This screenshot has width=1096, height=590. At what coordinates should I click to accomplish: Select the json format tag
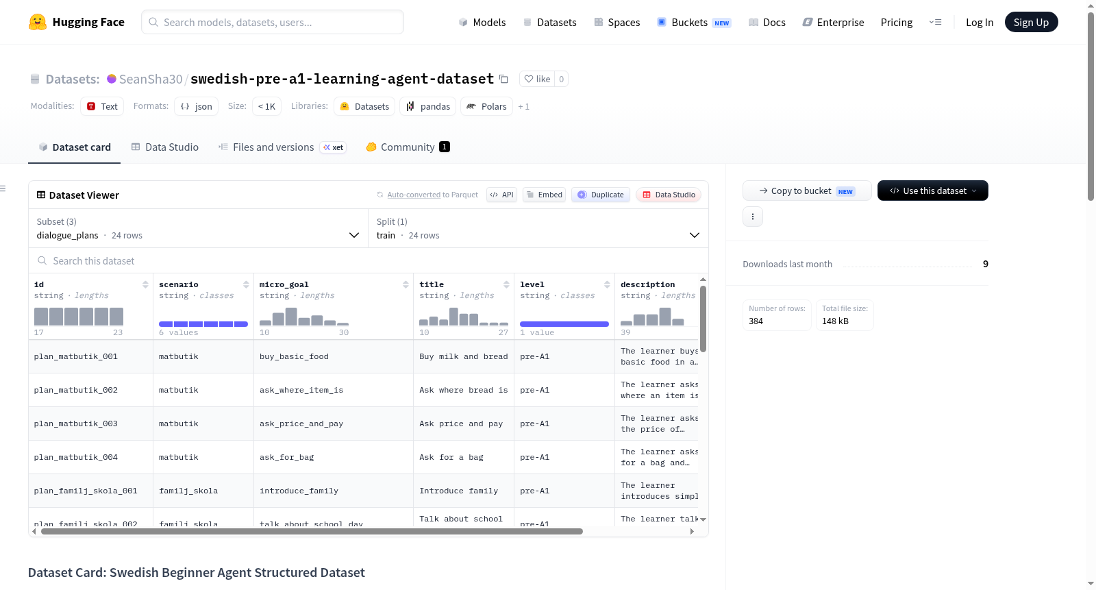pos(197,106)
